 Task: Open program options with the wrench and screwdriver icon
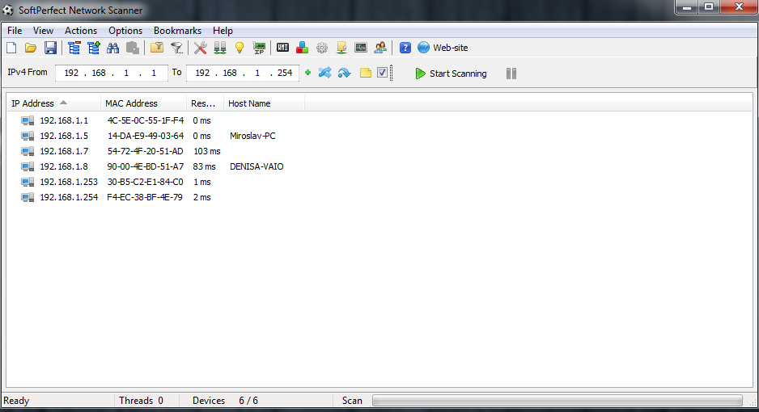click(x=200, y=48)
